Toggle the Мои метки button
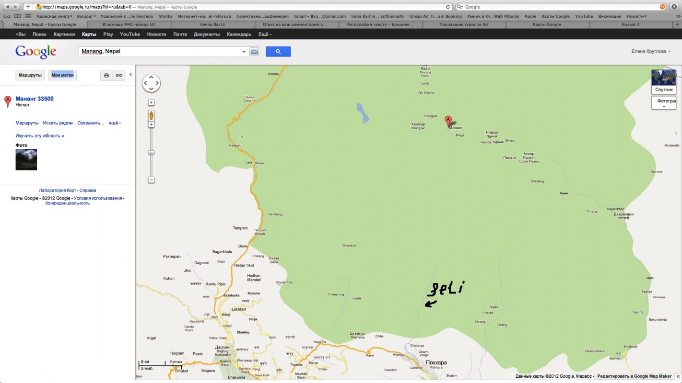The image size is (682, 383). pyautogui.click(x=62, y=75)
